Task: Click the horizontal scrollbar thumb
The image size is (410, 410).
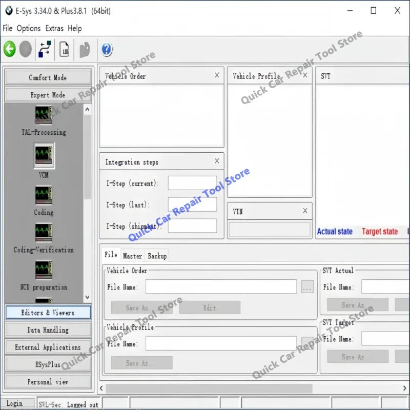Action: [209, 388]
